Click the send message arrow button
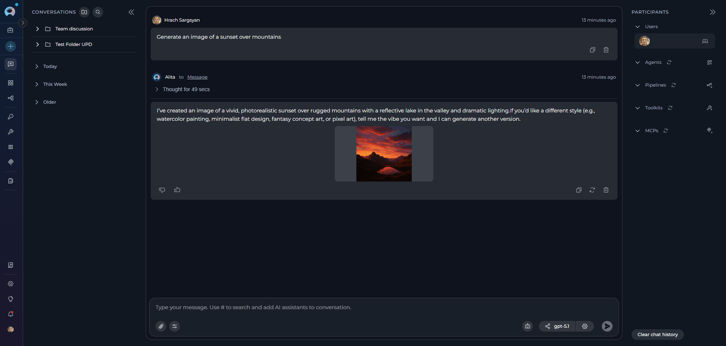Screen dimensions: 726x346 point(607,326)
